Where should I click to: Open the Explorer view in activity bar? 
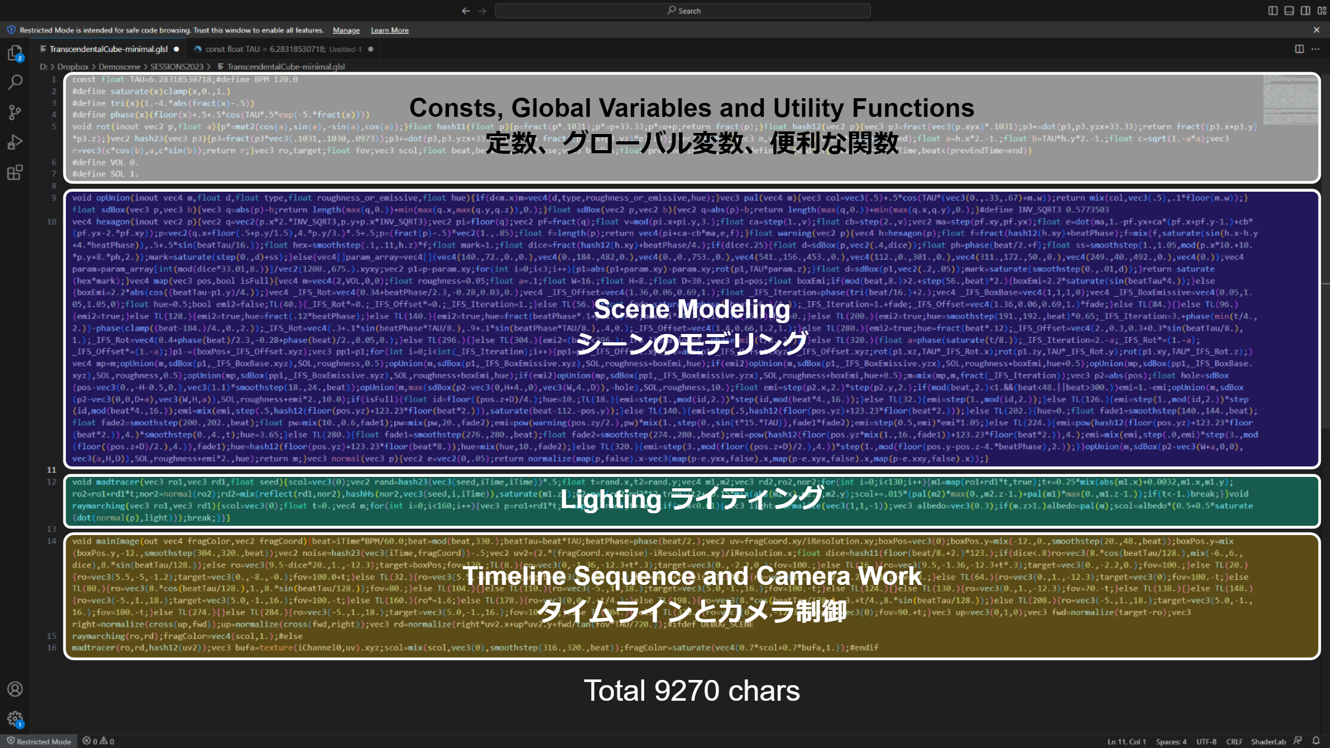click(x=15, y=53)
